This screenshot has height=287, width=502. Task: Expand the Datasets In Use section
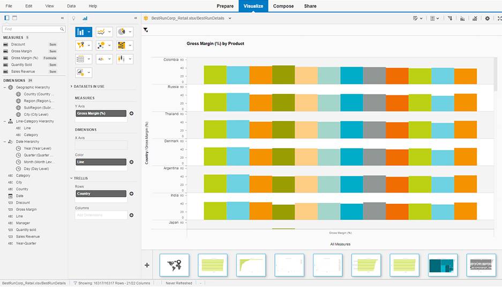(72, 86)
